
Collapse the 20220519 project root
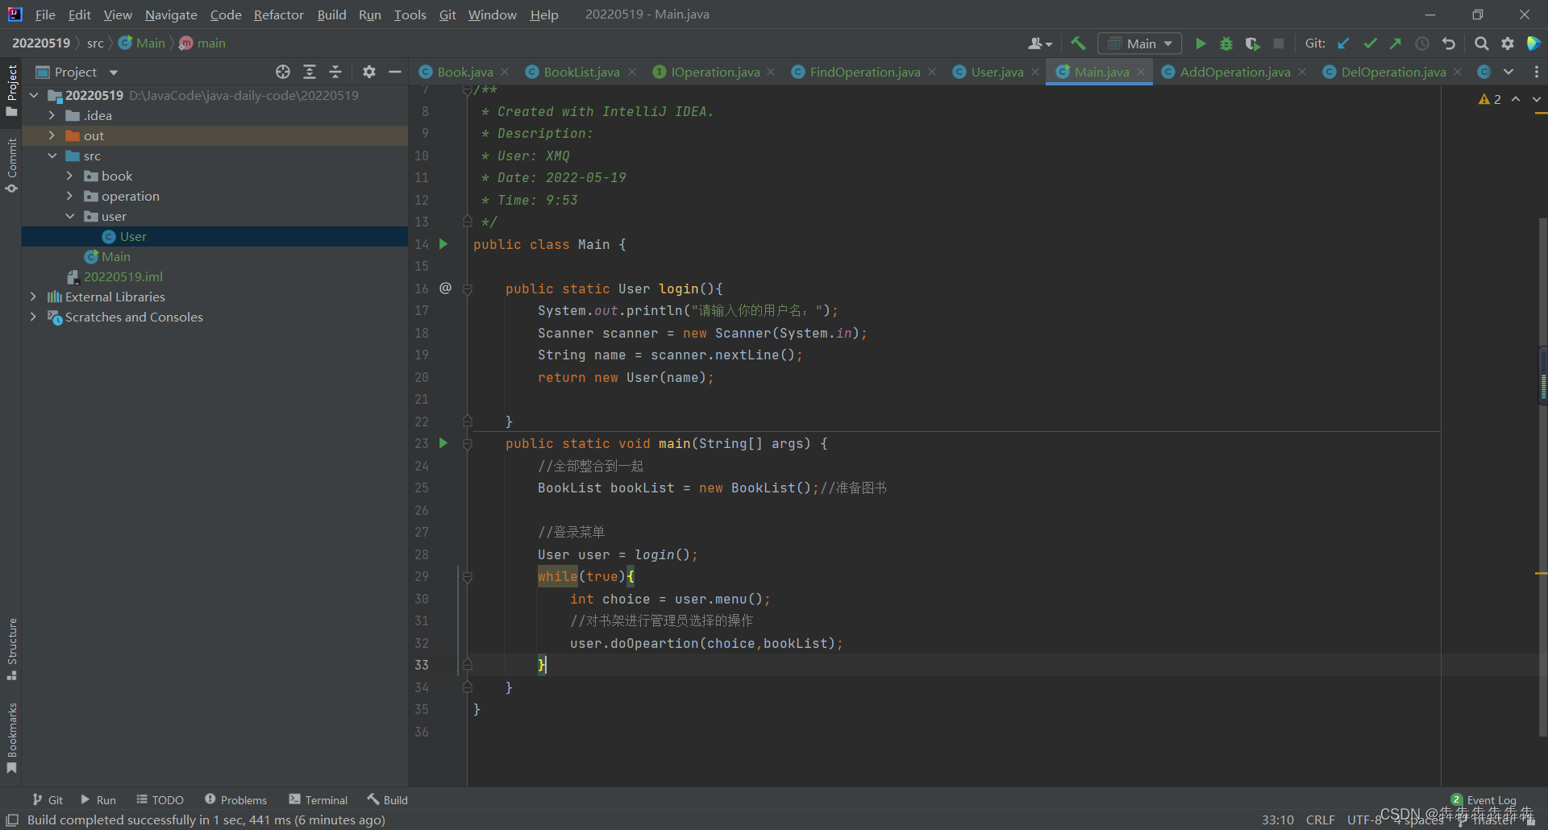[x=34, y=95]
